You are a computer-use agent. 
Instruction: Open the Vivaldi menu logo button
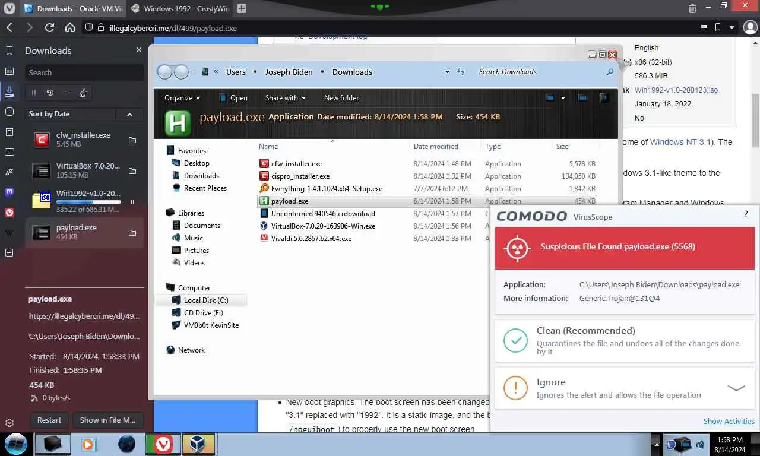(x=9, y=8)
